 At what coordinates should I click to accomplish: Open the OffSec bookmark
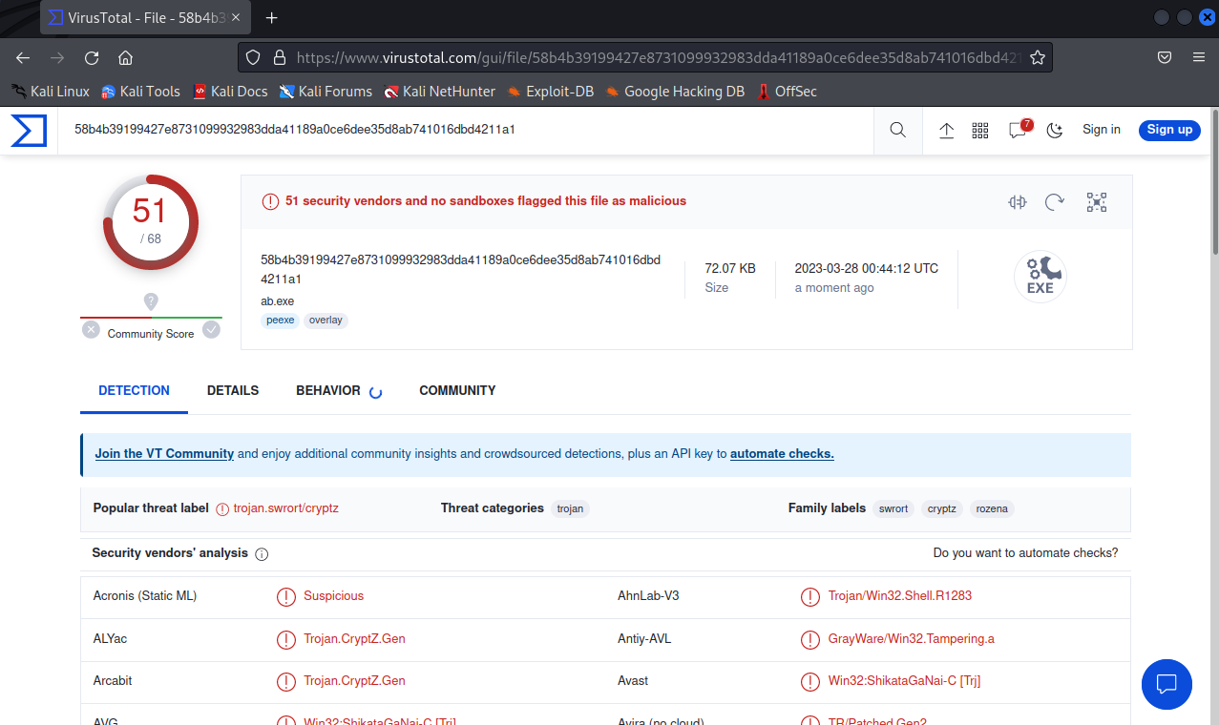click(x=787, y=92)
